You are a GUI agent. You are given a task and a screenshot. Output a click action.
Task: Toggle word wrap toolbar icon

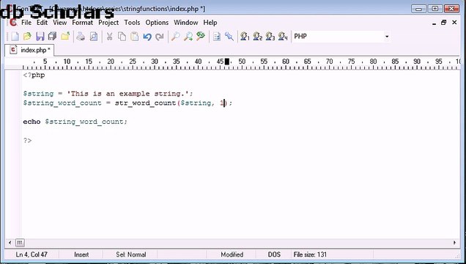coord(217,37)
